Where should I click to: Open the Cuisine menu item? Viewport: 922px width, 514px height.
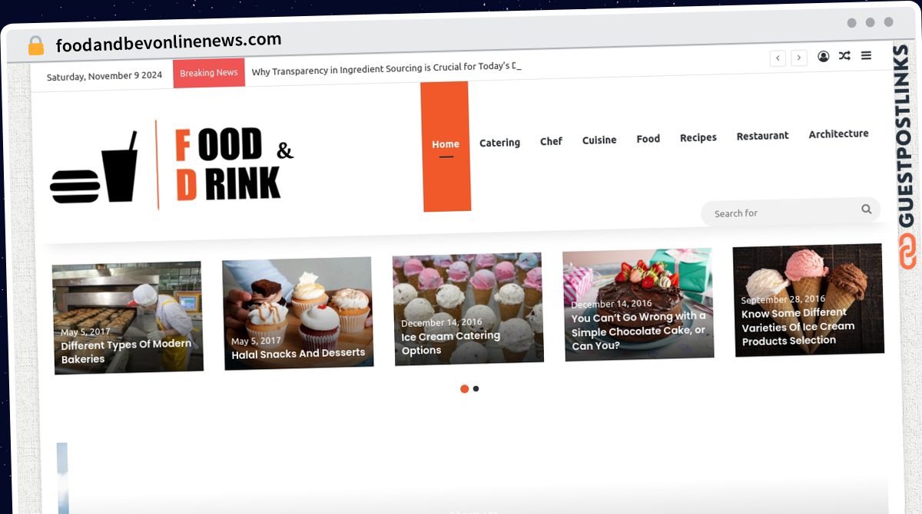[599, 140]
